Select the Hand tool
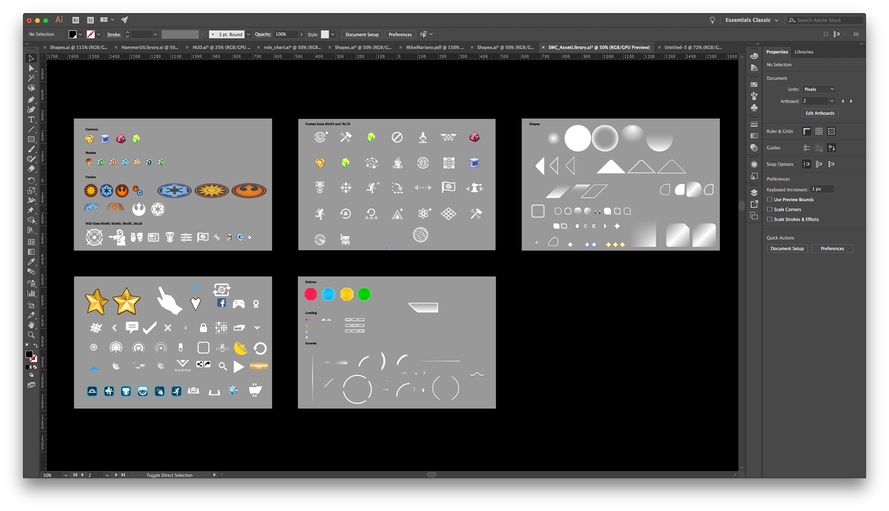This screenshot has height=511, width=889. click(31, 325)
